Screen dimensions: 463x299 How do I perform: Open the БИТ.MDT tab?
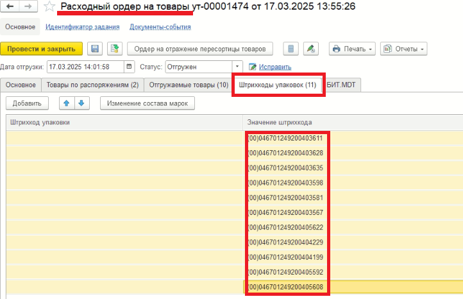coord(343,85)
